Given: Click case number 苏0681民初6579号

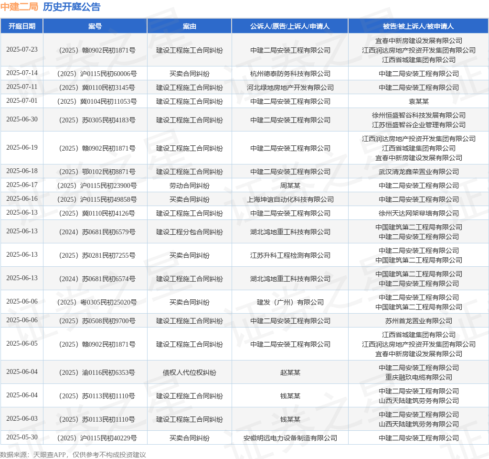Looking at the screenshot, I should tap(97, 232).
